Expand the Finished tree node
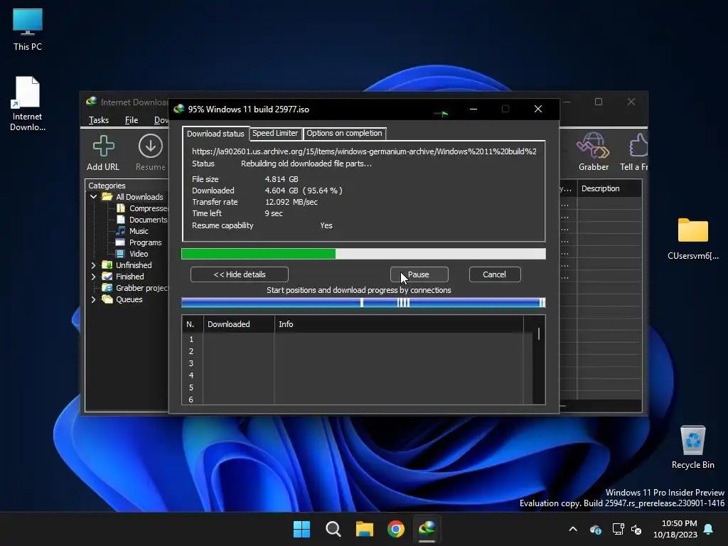The width and height of the screenshot is (728, 546). (93, 277)
